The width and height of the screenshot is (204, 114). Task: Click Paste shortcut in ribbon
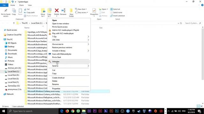[x=31, y=16]
